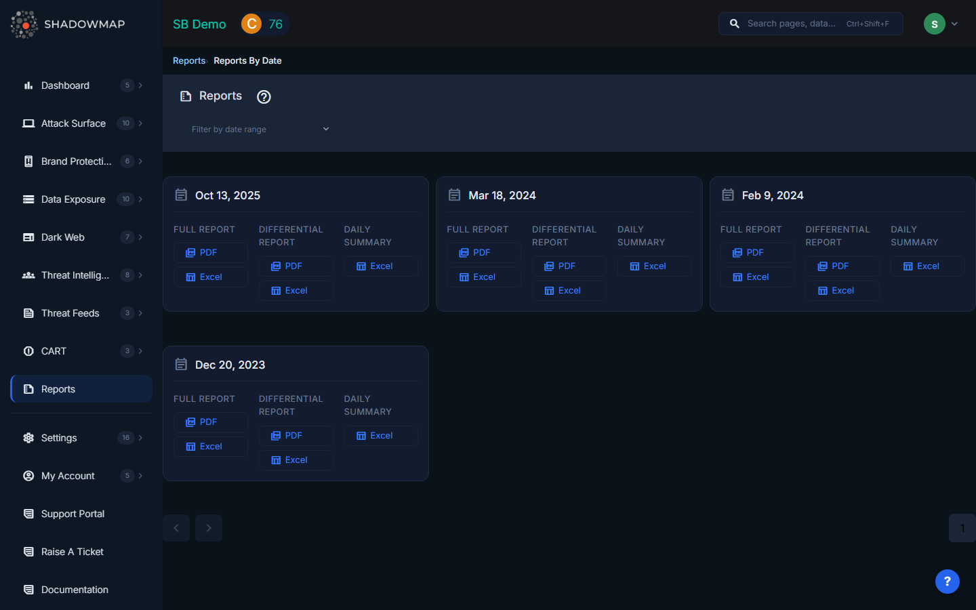Screen dimensions: 976x610
Task: Click the Reports breadcrumb link
Action: coord(188,61)
